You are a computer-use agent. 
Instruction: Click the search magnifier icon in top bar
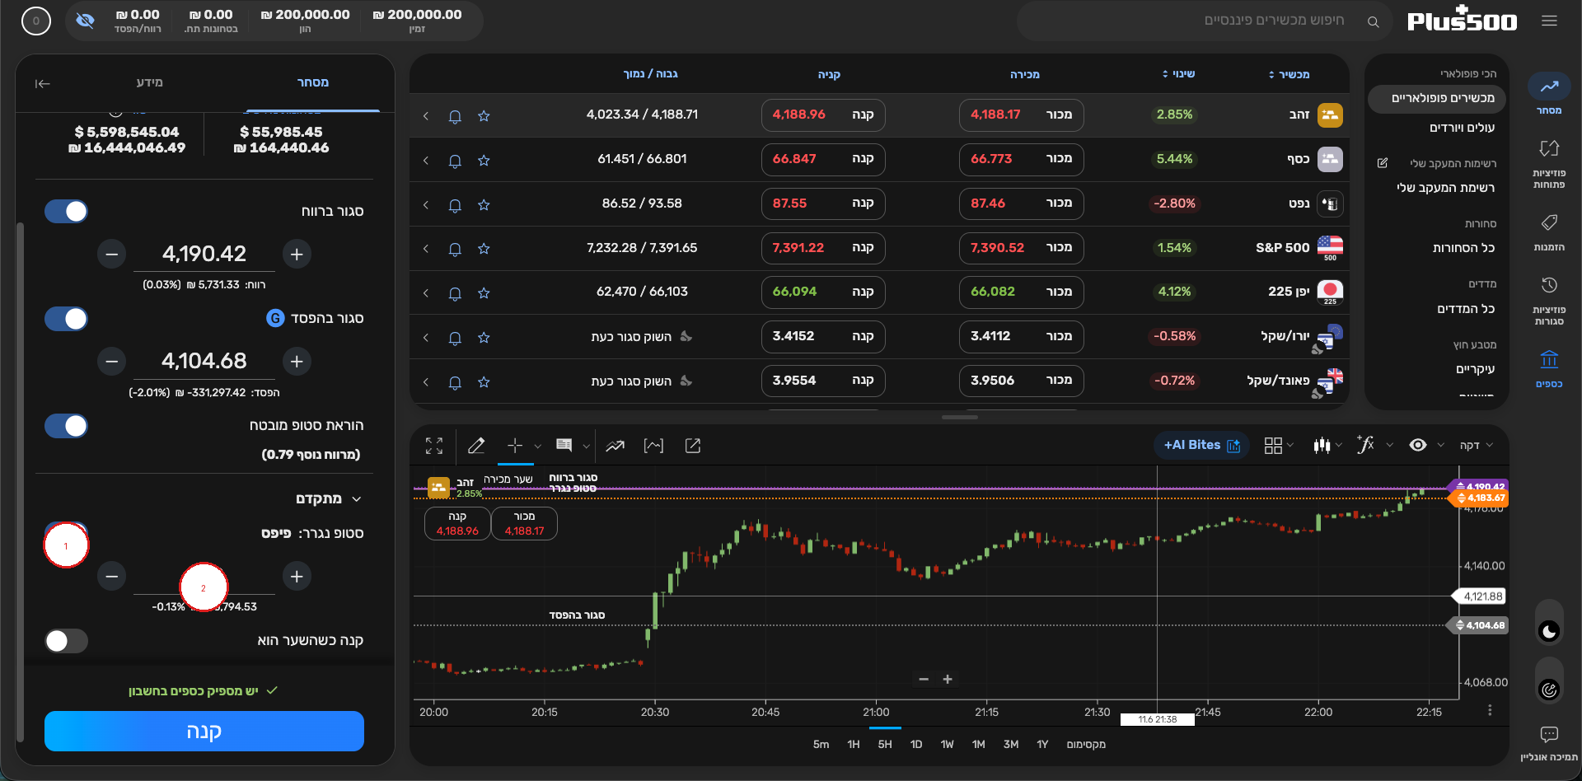point(1373,22)
